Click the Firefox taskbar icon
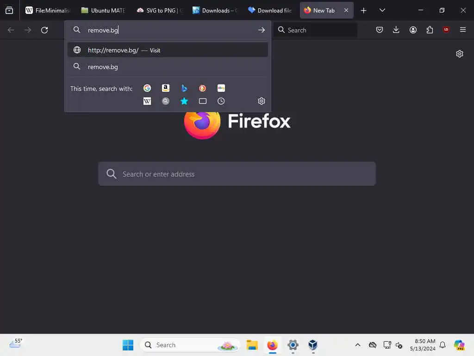 (x=272, y=345)
